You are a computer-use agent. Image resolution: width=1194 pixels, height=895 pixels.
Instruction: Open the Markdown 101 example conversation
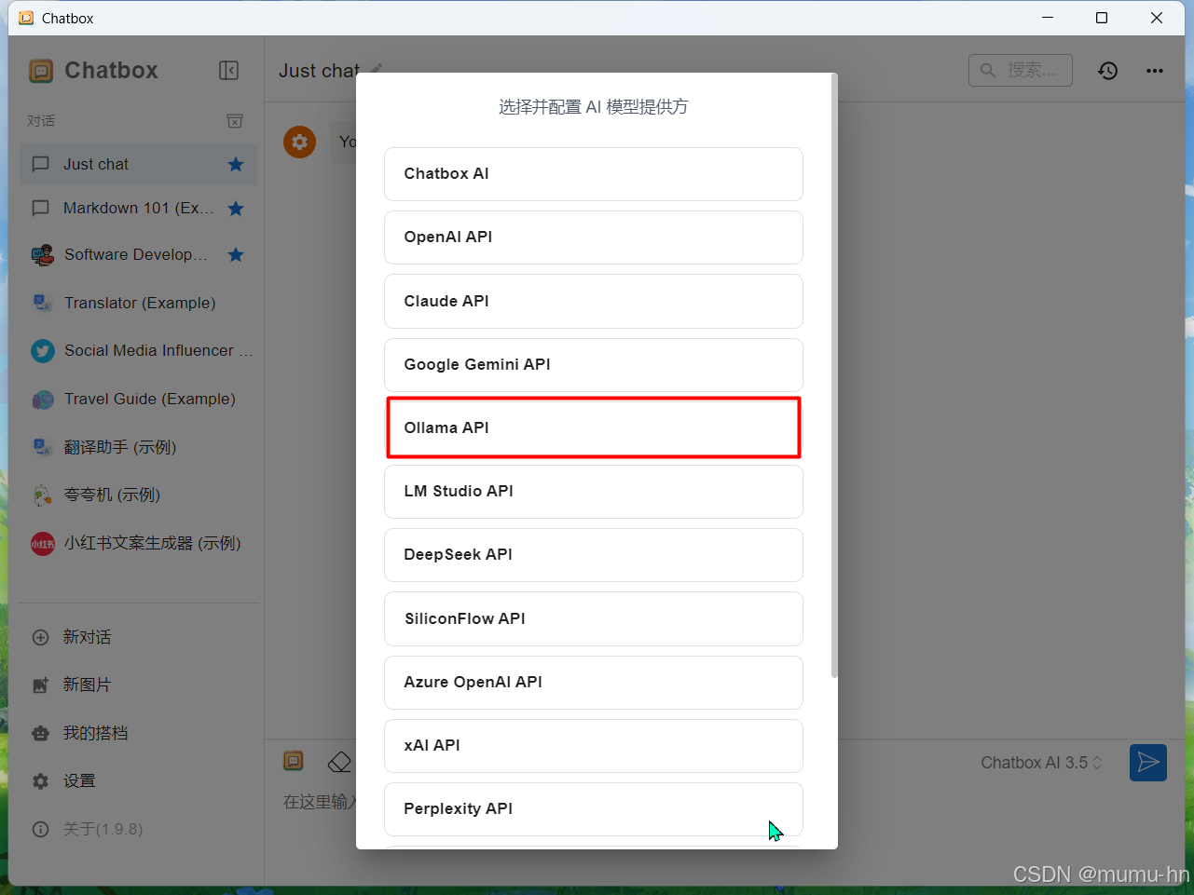[138, 209]
